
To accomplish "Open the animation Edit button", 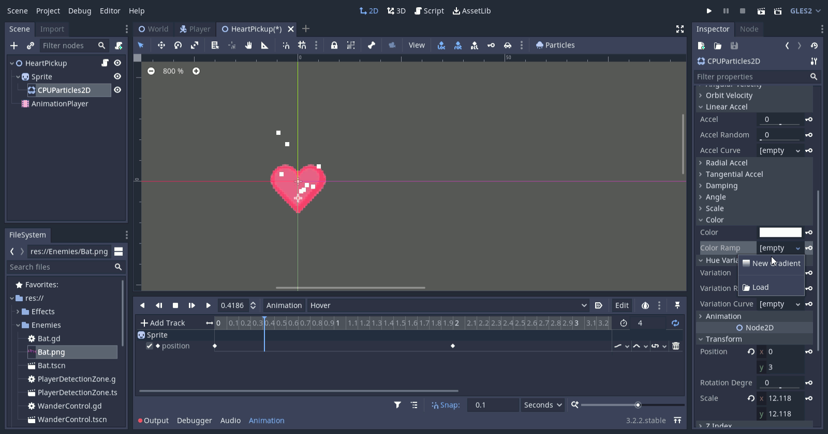I will coord(622,305).
